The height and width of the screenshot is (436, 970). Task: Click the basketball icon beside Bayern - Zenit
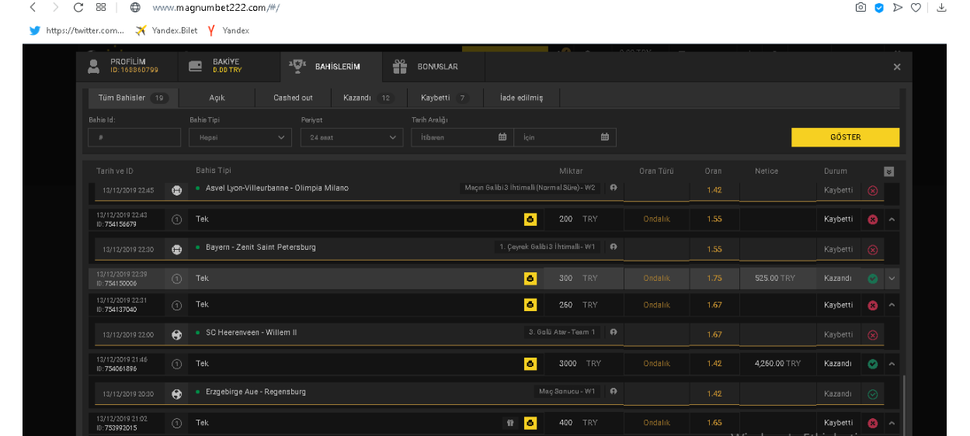[176, 249]
